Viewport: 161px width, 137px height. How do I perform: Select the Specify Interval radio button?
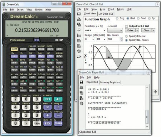[x=126, y=36]
